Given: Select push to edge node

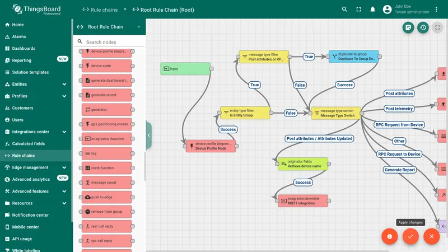Looking at the screenshot, I should coord(106,197).
